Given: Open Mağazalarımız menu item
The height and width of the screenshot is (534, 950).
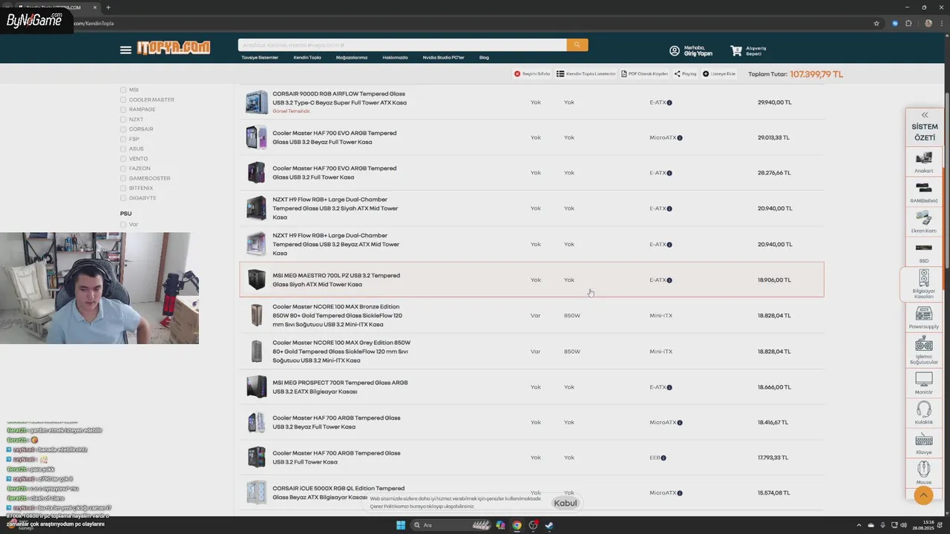Looking at the screenshot, I should click(352, 57).
